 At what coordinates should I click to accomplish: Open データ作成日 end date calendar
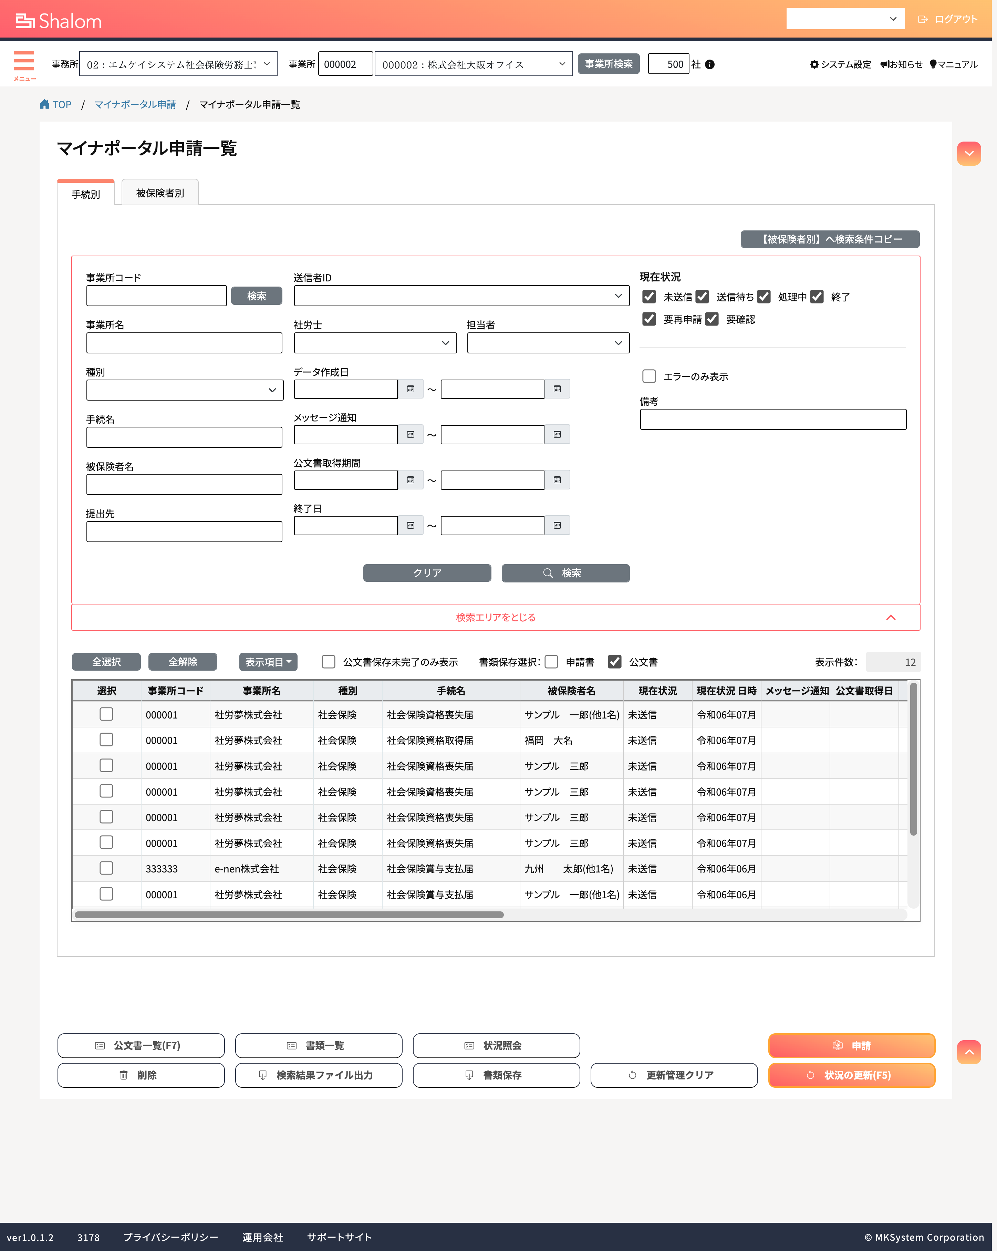click(557, 389)
